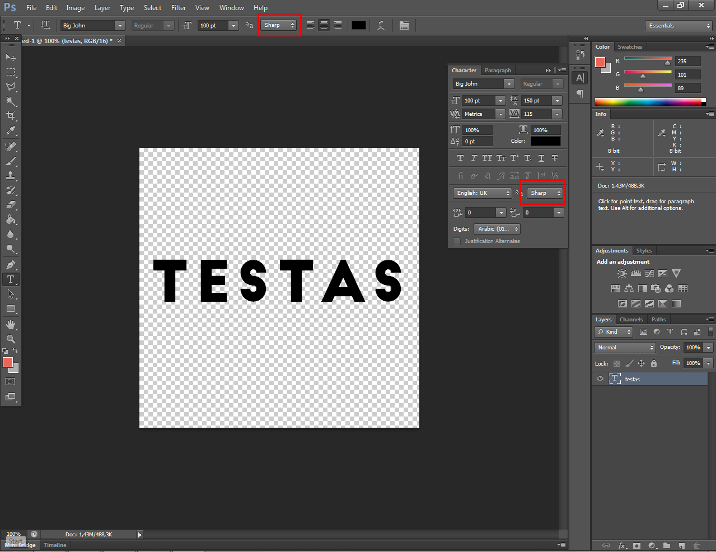
Task: Select the Magic Wand tool
Action: [11, 101]
